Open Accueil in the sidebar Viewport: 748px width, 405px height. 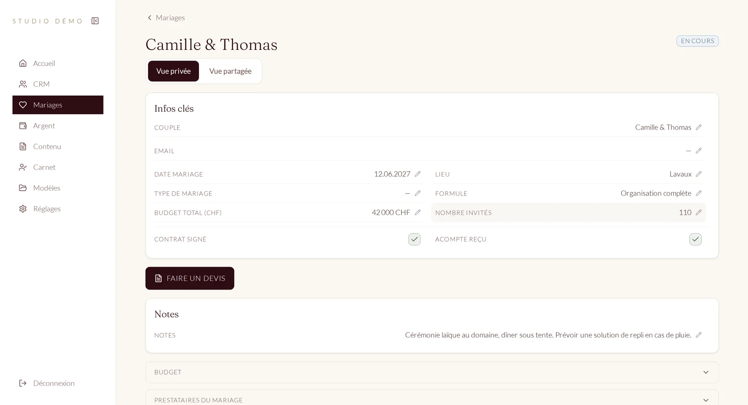click(x=58, y=63)
